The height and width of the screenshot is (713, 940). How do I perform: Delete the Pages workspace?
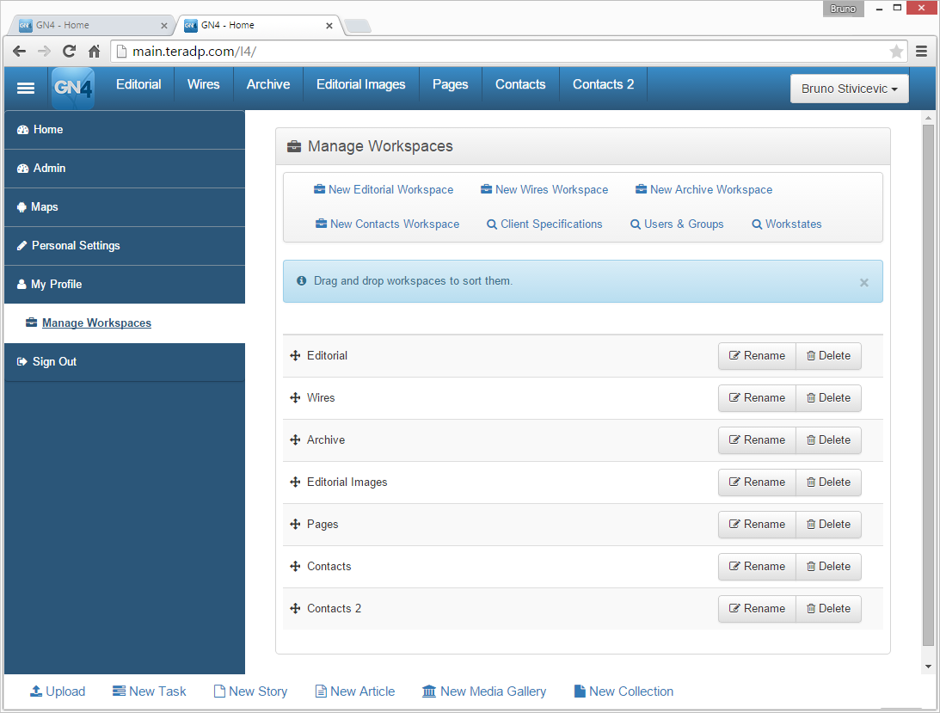(828, 525)
